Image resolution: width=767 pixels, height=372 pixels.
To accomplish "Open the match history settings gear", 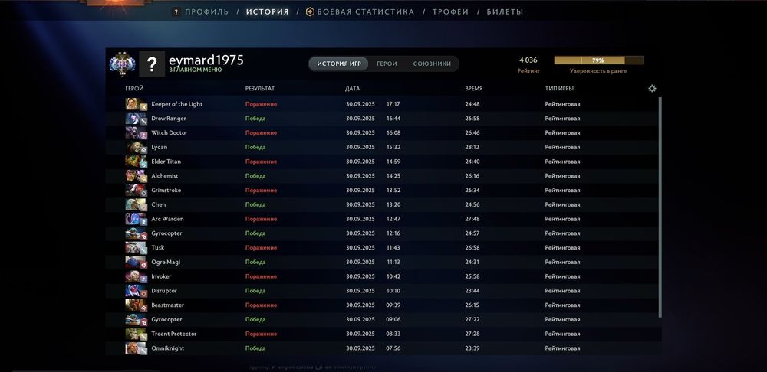I will pos(652,88).
